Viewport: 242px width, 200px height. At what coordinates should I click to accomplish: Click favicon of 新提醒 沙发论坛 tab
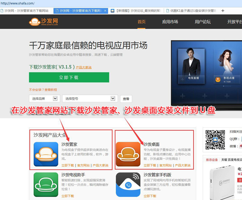coord(112,11)
